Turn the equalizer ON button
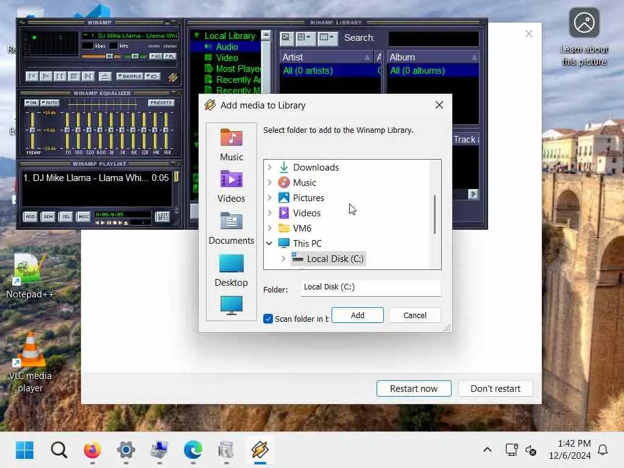This screenshot has width=624, height=468. (x=32, y=102)
